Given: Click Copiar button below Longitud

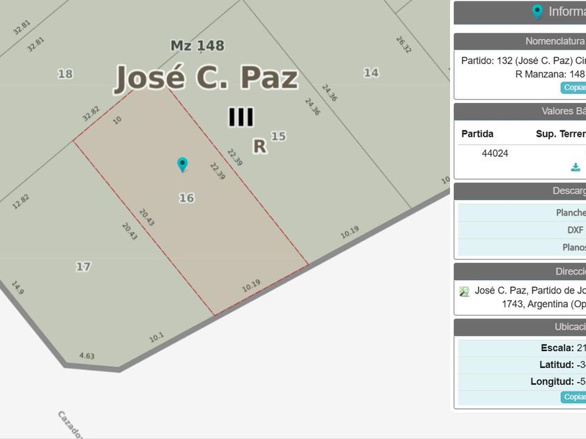Looking at the screenshot, I should (573, 396).
